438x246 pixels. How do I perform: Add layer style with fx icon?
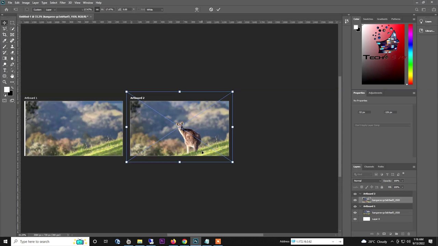click(378, 234)
